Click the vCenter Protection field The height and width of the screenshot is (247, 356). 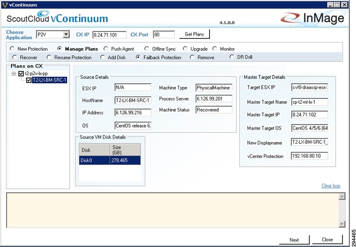[310, 156]
